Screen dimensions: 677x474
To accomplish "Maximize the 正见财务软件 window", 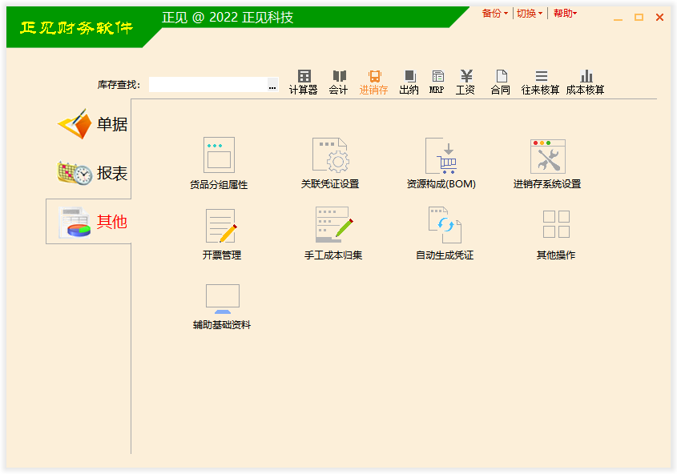I will 639,18.
